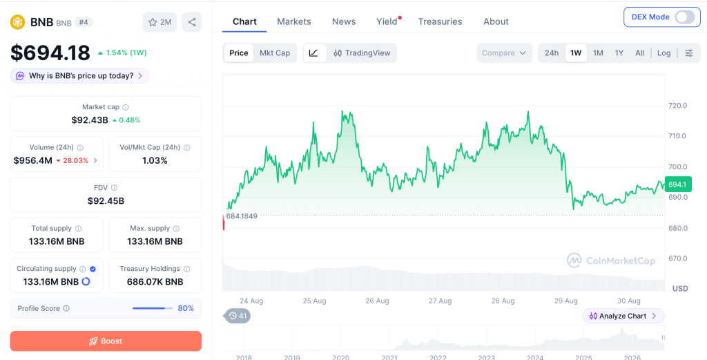Viewport: 707px width, 360px height.
Task: Expand Volume 24h details chevron
Action: point(95,160)
